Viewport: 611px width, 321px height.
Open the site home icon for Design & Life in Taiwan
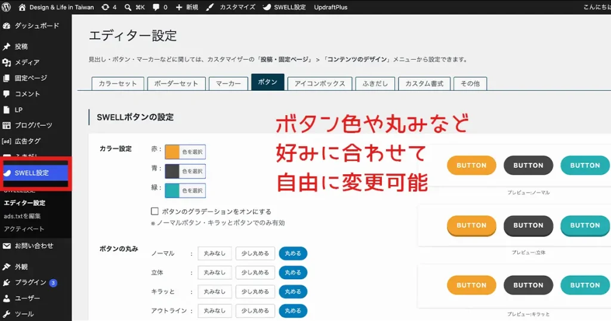click(x=22, y=7)
